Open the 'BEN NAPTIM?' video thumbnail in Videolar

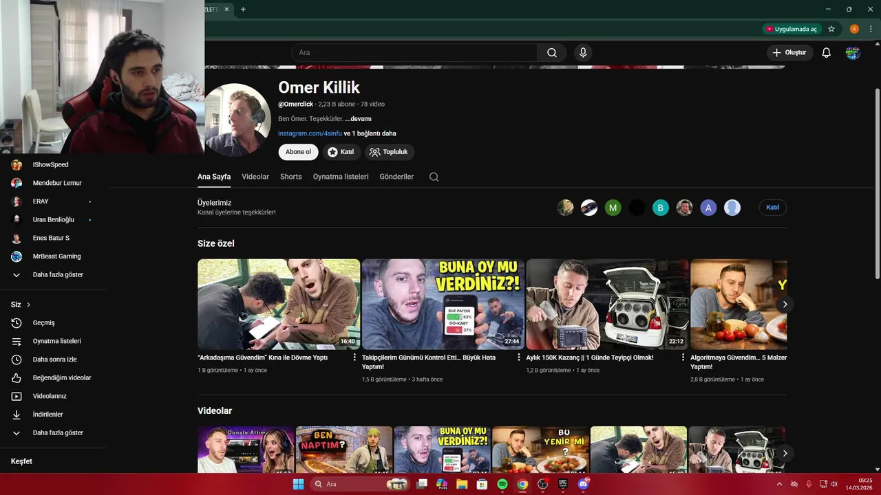[344, 450]
